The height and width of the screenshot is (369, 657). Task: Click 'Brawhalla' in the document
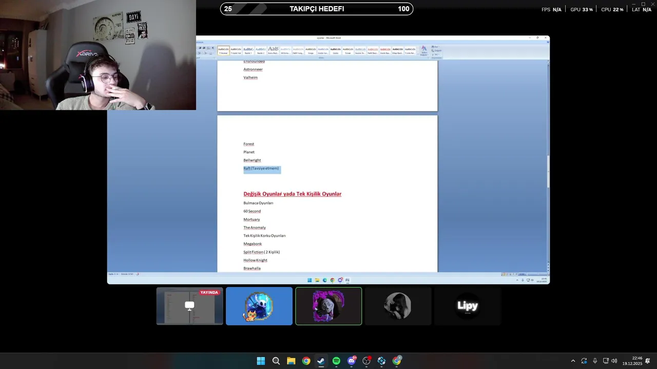[252, 269]
